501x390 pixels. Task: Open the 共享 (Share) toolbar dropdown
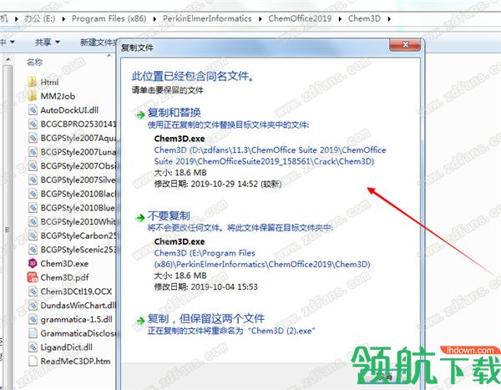pos(48,42)
